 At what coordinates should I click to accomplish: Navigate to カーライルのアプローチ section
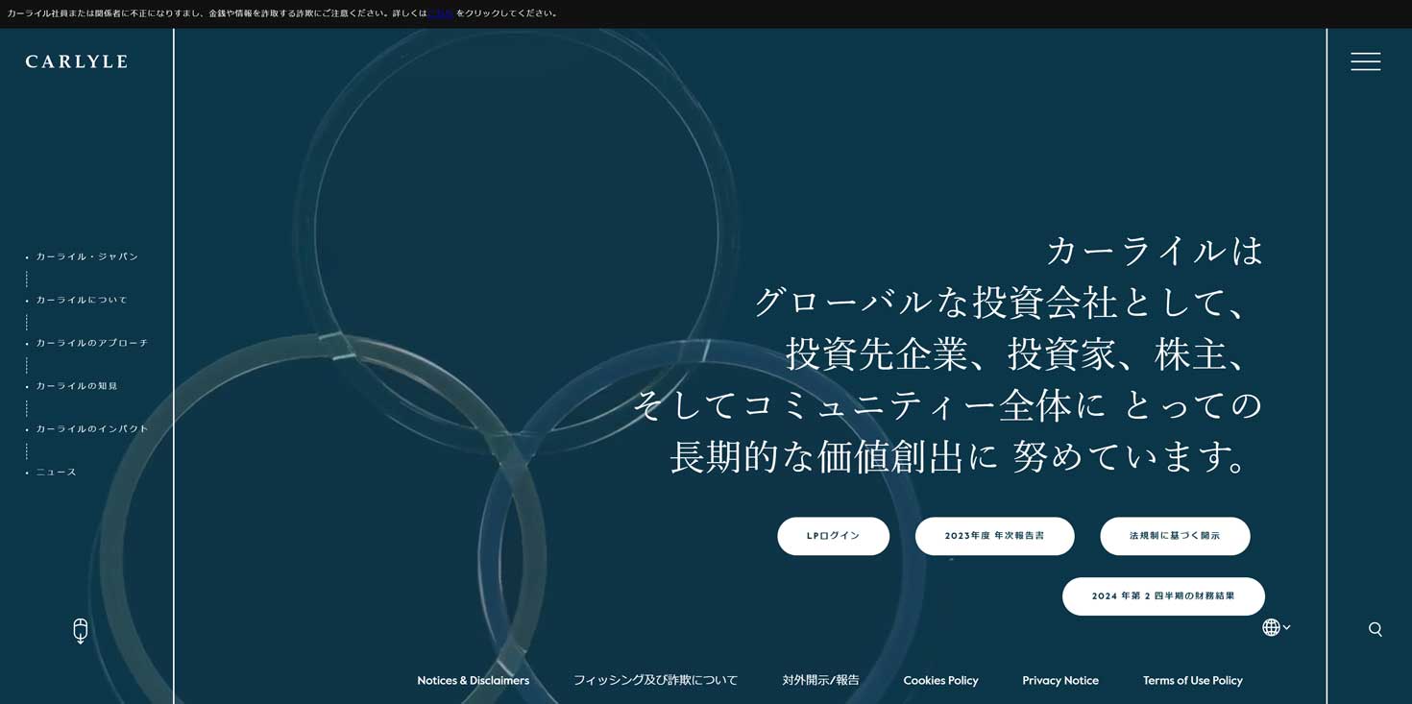coord(91,342)
